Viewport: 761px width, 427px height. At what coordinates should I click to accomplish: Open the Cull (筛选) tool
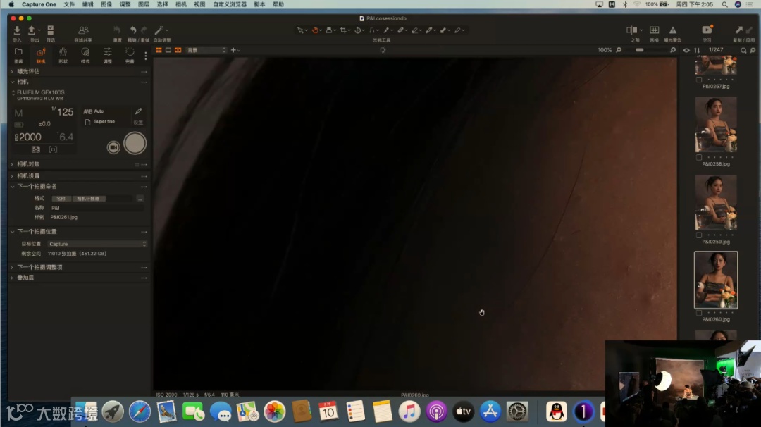[51, 30]
